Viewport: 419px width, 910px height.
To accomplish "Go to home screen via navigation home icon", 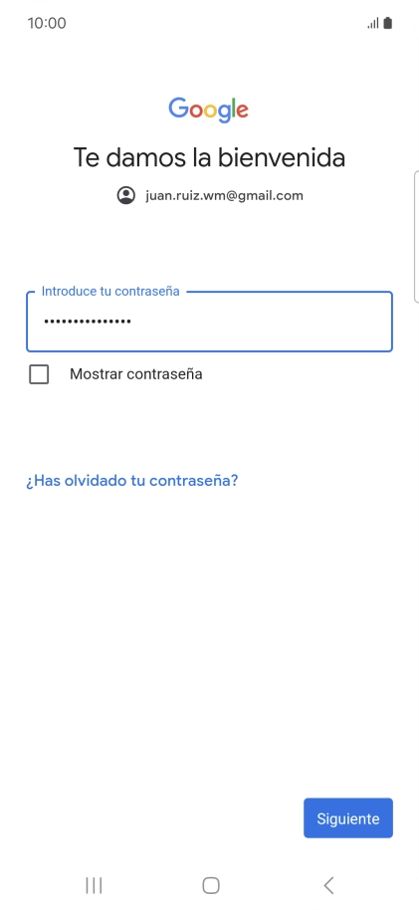I will (211, 885).
